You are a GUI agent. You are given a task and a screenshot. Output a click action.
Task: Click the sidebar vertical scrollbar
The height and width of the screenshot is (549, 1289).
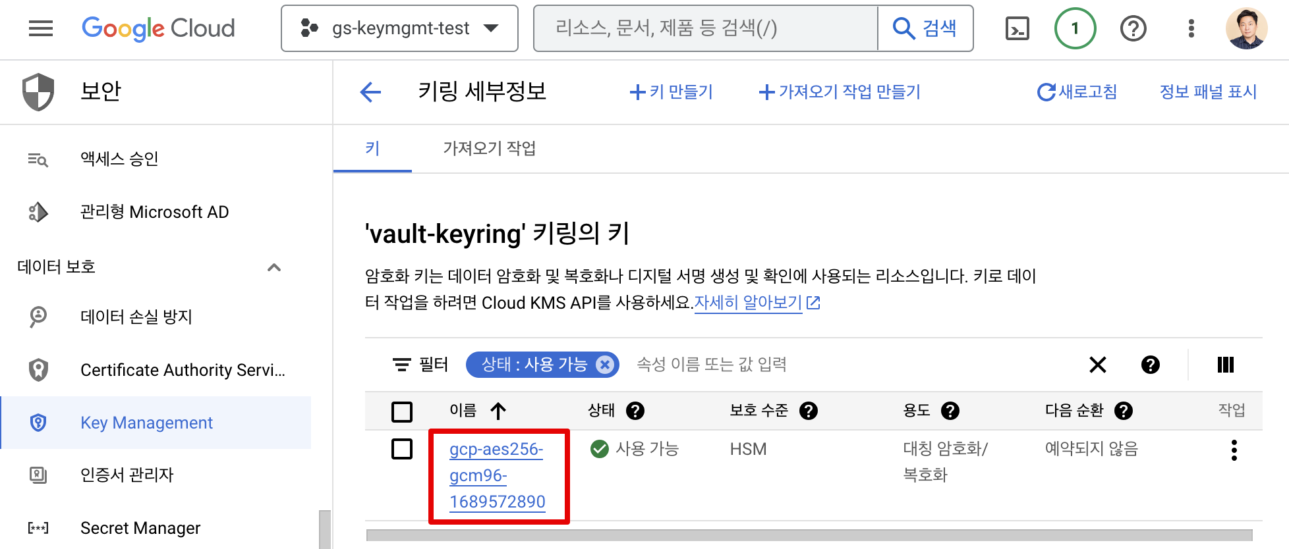(x=325, y=529)
